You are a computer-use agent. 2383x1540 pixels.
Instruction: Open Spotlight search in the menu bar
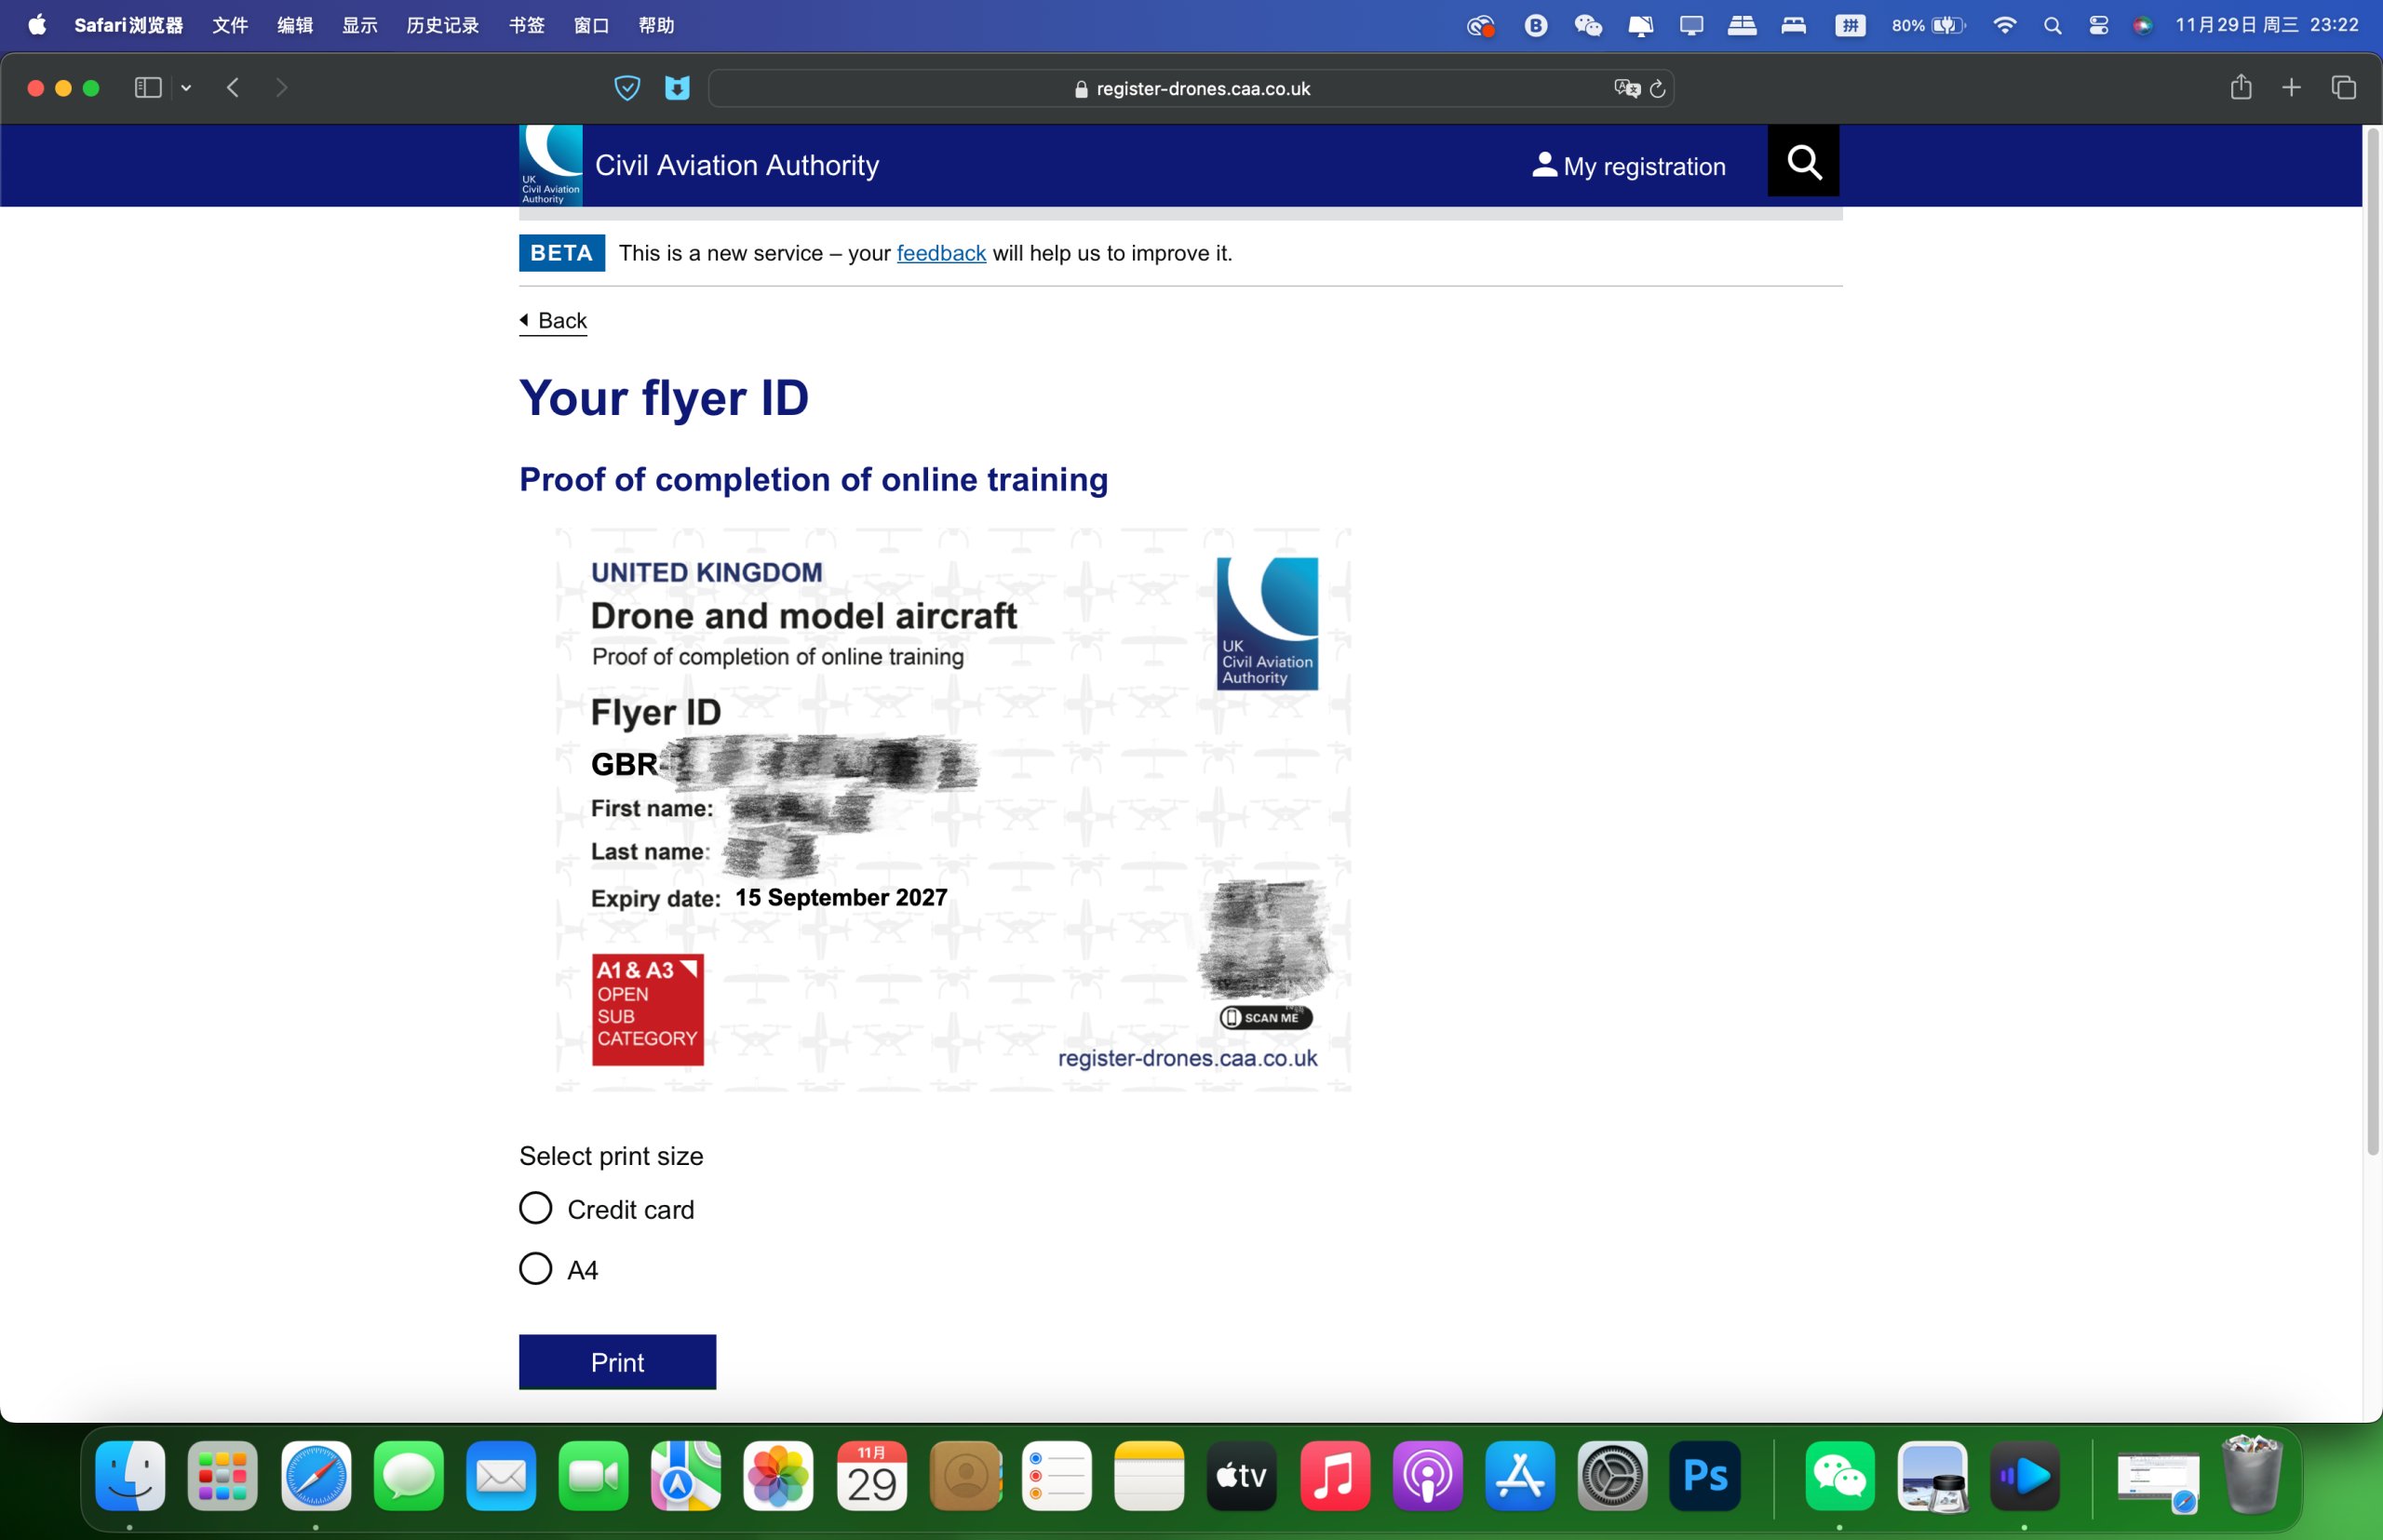point(2052,26)
